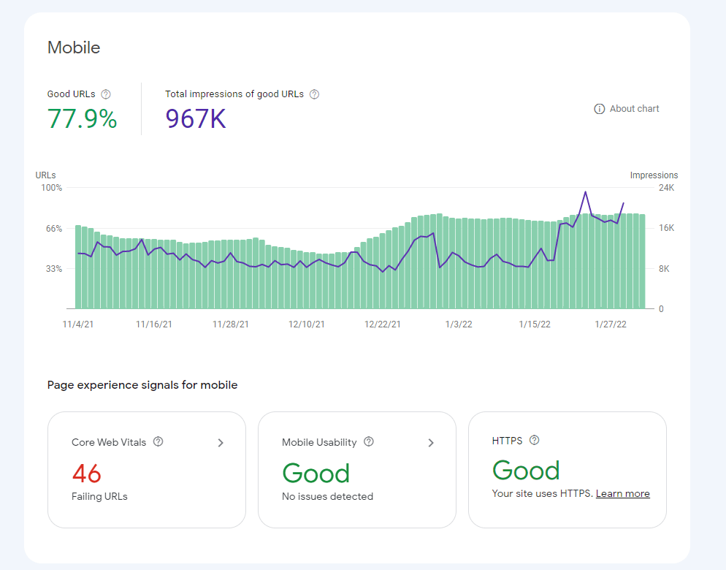
Task: Select the red failing URLs count
Action: coord(87,474)
